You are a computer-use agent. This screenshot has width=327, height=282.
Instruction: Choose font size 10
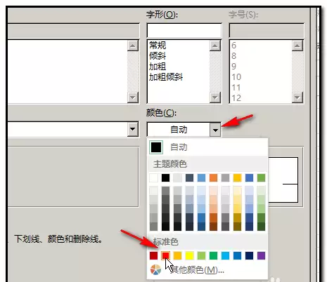pos(236,76)
